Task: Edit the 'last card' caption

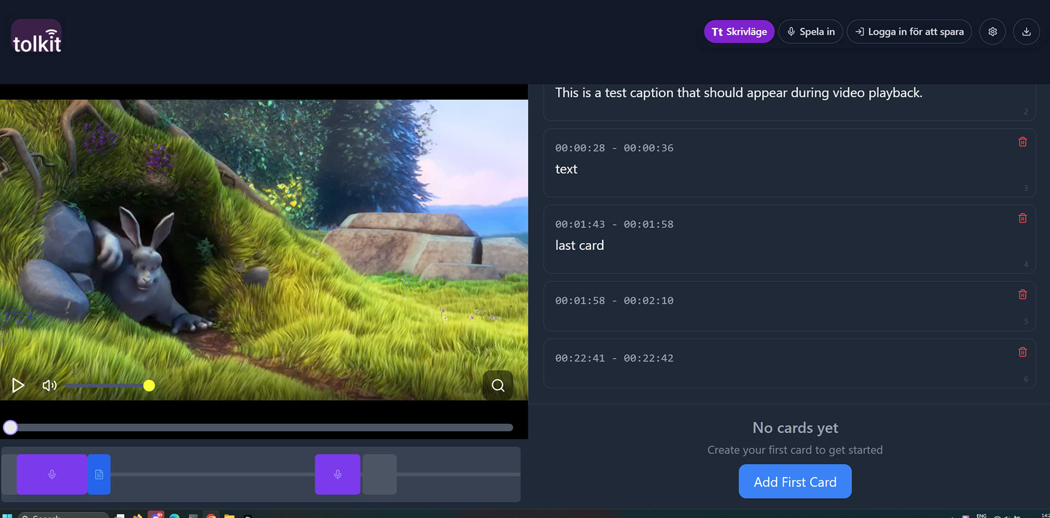Action: tap(580, 245)
